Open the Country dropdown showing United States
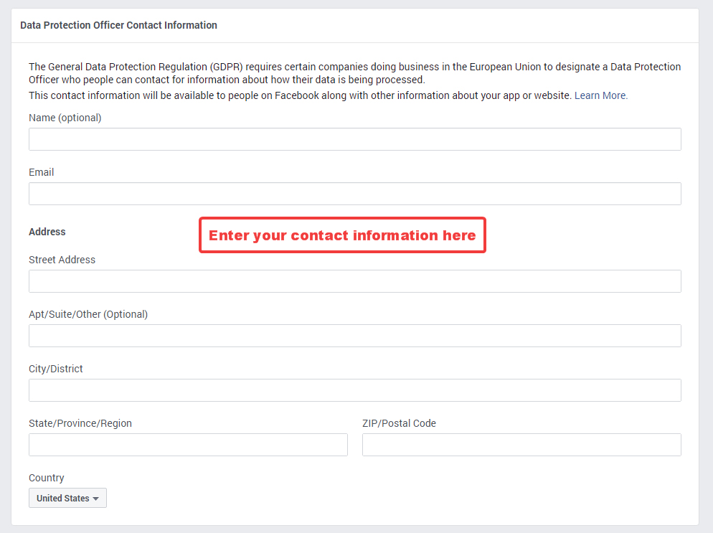 tap(67, 498)
